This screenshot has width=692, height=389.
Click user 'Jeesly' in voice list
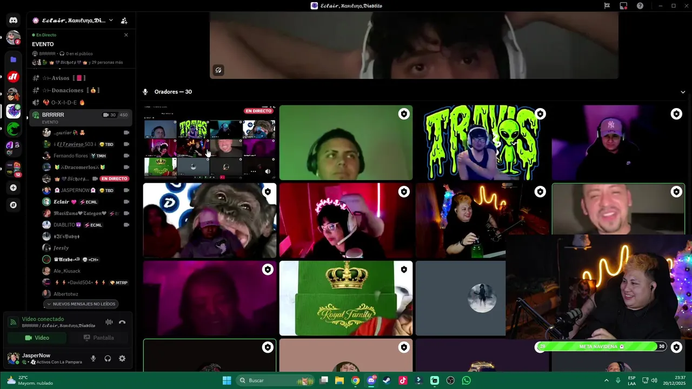[86, 247]
